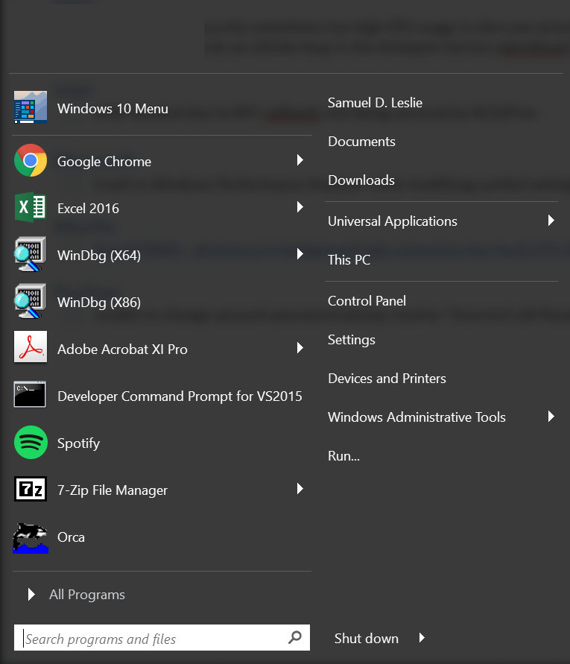This screenshot has height=664, width=570.
Task: Launch Orca from its whale icon
Action: click(x=31, y=537)
